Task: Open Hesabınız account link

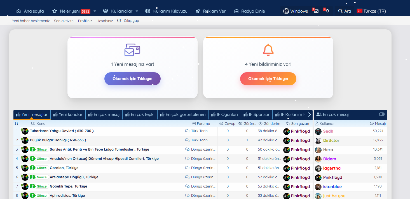Action: [105, 21]
